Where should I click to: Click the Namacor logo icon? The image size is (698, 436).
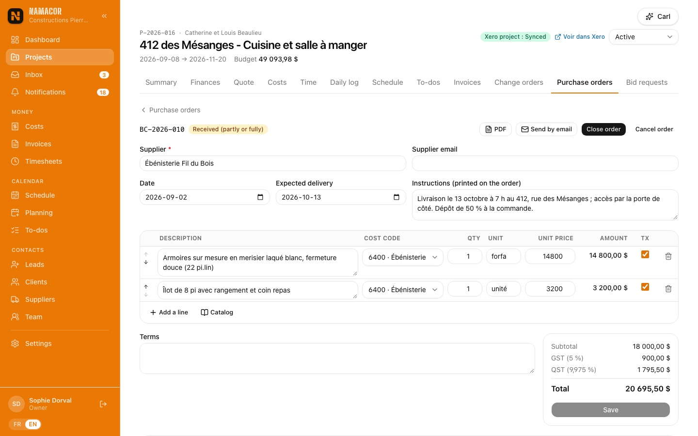coord(16,16)
